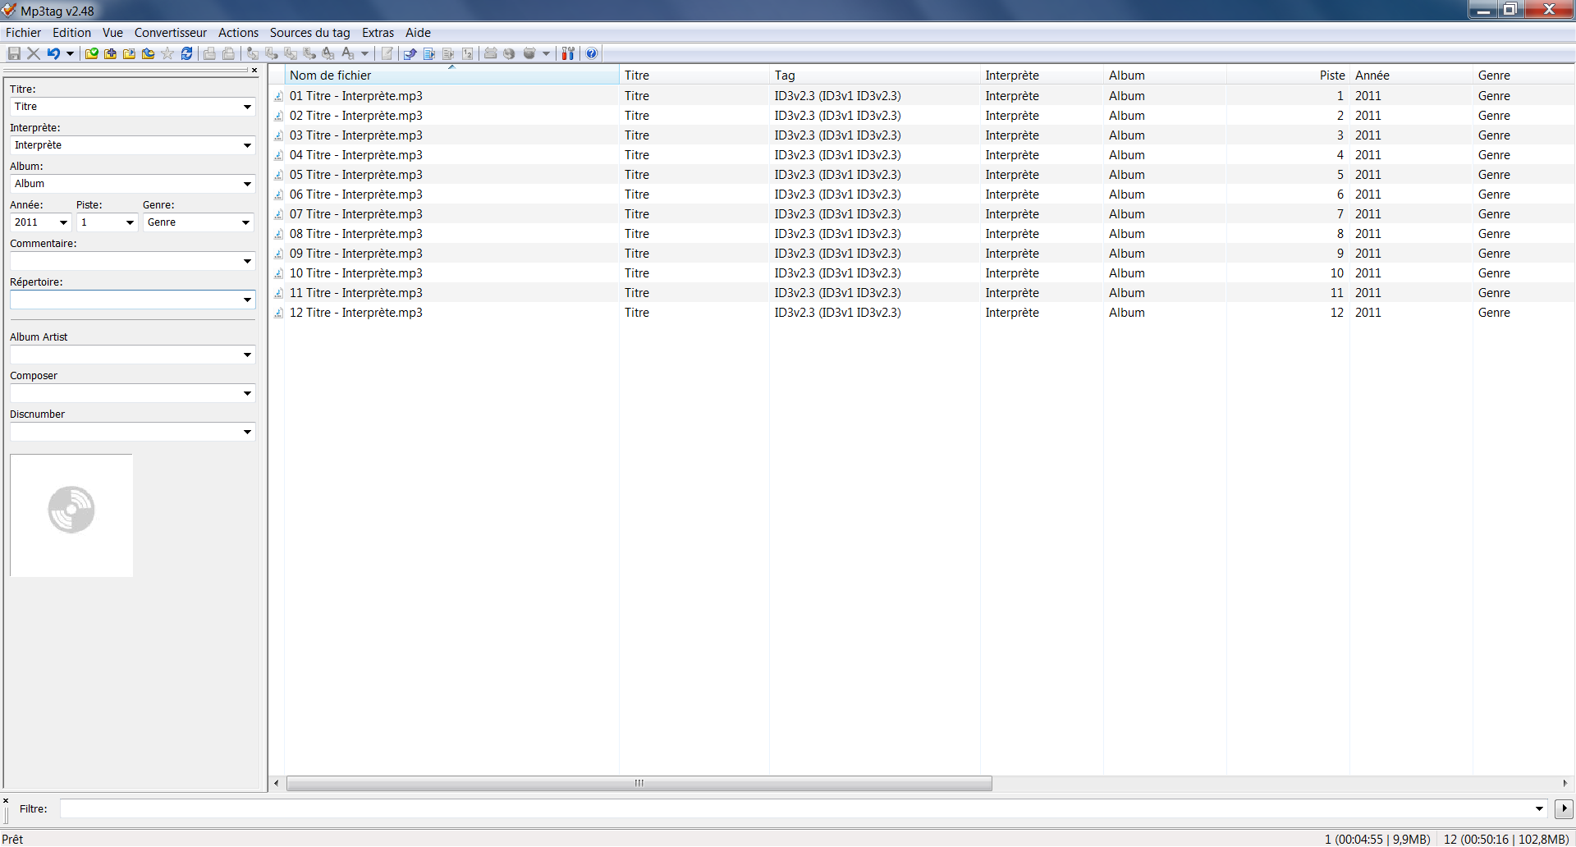This screenshot has width=1576, height=847.
Task: Expand the Répertoire field dropdown
Action: pyautogui.click(x=247, y=300)
